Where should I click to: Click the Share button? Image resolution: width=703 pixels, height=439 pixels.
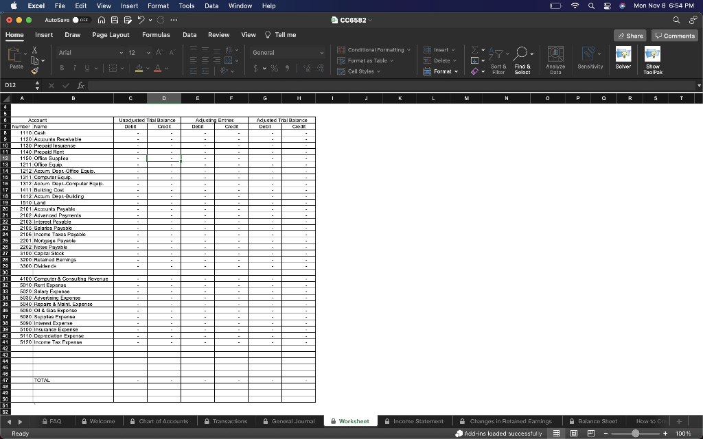[x=628, y=35]
